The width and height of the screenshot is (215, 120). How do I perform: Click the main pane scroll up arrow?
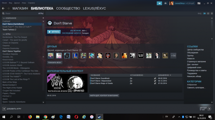(212, 18)
